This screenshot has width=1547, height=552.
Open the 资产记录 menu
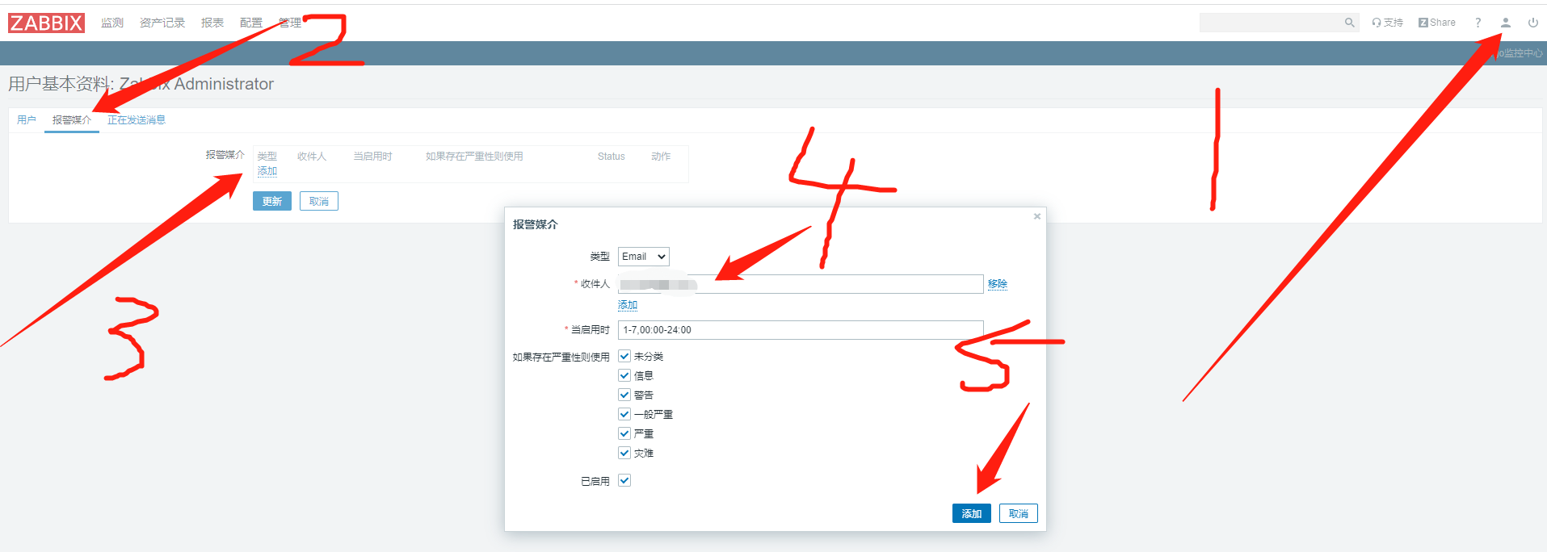pos(162,23)
